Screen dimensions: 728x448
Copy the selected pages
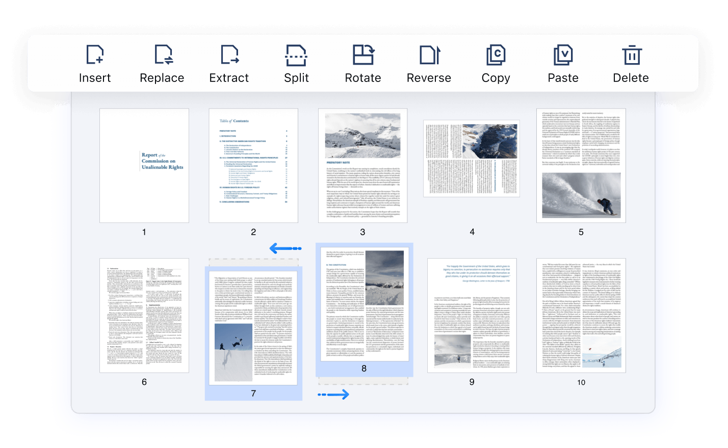pyautogui.click(x=496, y=55)
